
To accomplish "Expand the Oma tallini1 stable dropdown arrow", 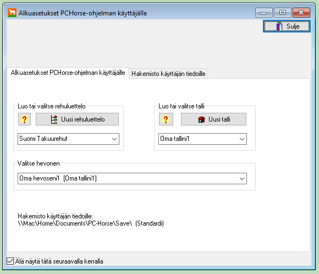I will (242, 139).
